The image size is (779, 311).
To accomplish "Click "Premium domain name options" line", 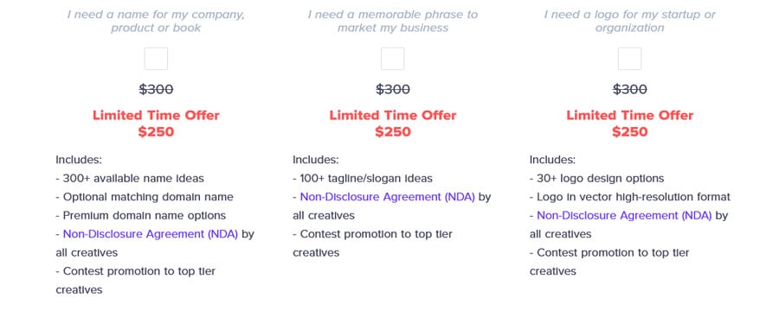I will click(140, 216).
